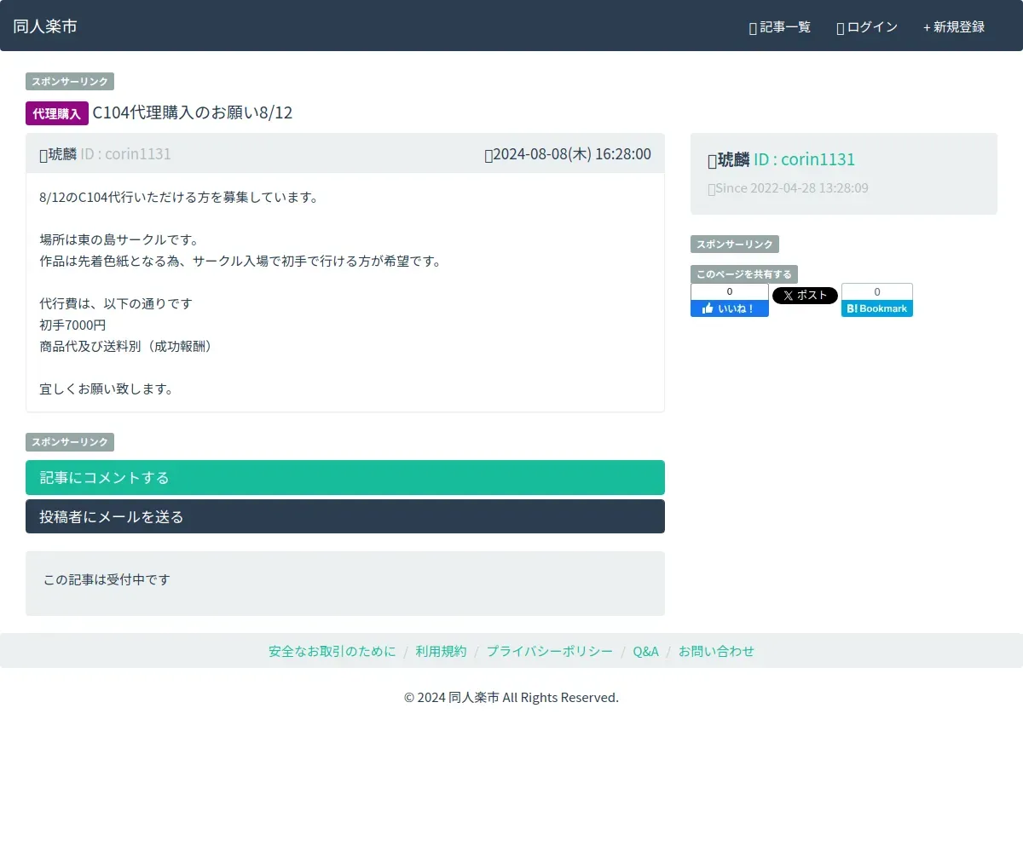Click the thumbs-up icon in いいね！ button

[708, 308]
